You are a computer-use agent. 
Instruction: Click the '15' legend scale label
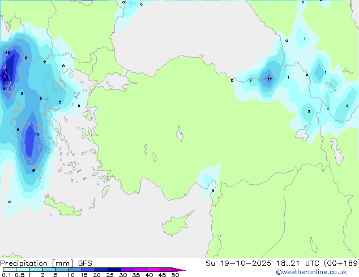[x=84, y=275]
